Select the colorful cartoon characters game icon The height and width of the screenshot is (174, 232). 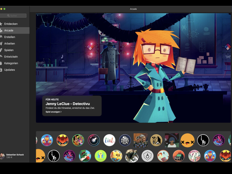(x=78, y=140)
